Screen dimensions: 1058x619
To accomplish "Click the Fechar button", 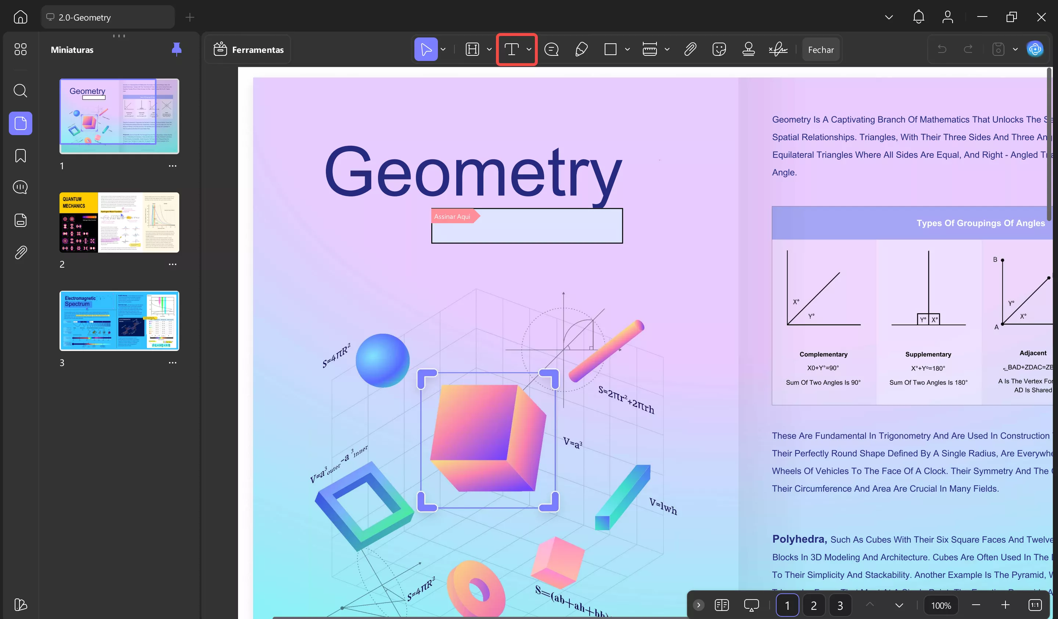I will [x=820, y=50].
